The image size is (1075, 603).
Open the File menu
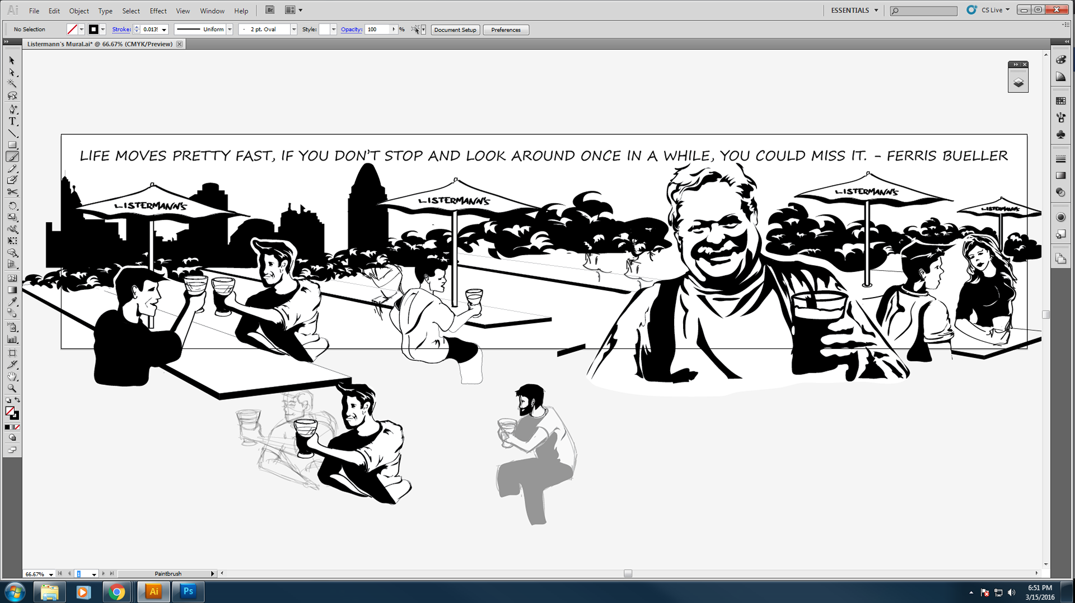click(34, 11)
